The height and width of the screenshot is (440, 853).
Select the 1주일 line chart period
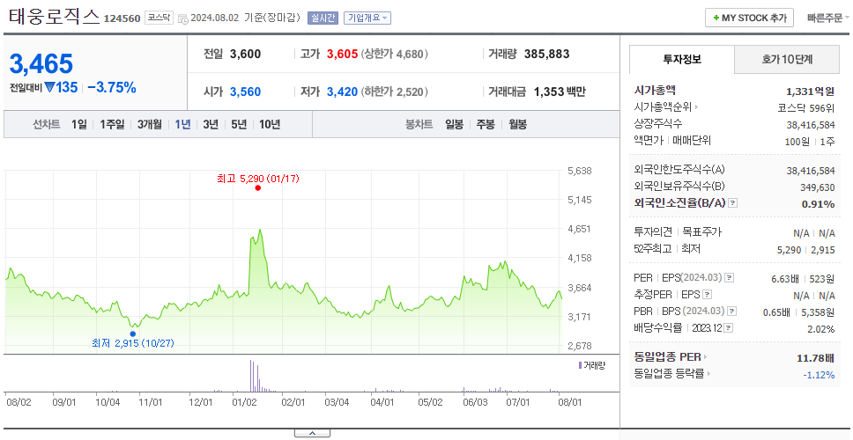pos(112,124)
